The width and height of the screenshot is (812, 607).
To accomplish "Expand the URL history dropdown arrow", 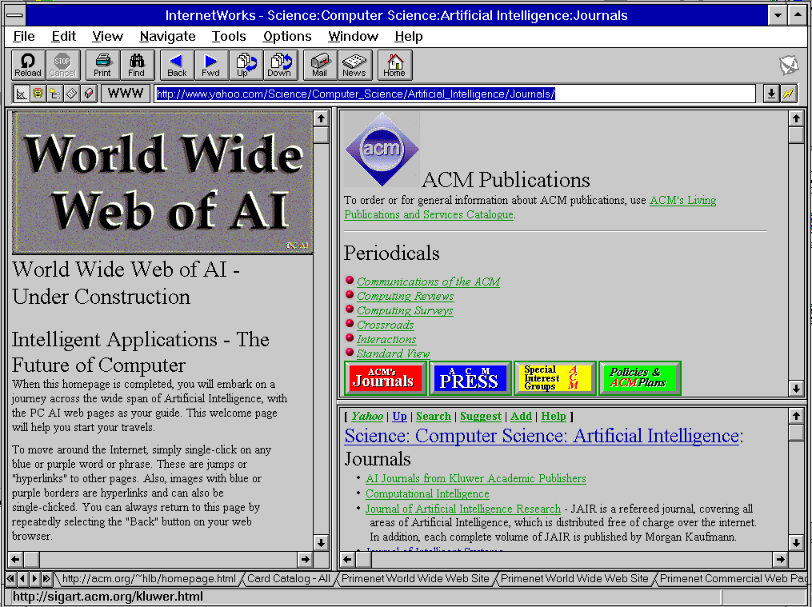I will pos(770,94).
